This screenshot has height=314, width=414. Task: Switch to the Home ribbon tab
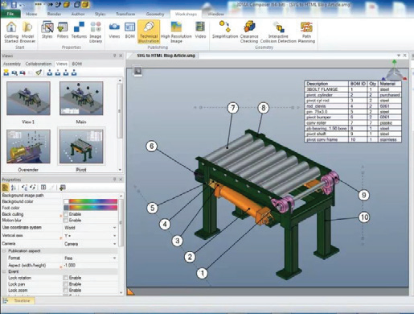[x=31, y=14]
